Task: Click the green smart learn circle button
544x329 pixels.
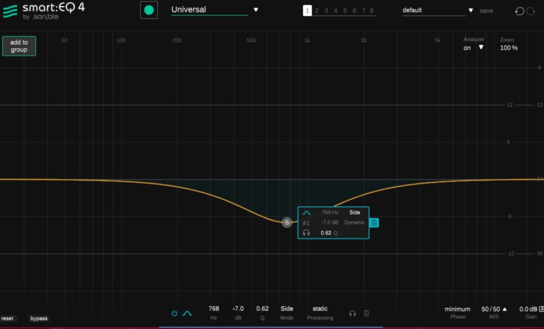Action: (x=149, y=10)
